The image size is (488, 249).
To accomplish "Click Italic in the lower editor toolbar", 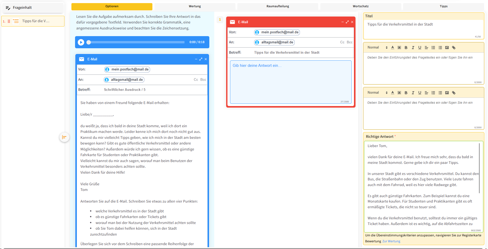I will point(413,93).
